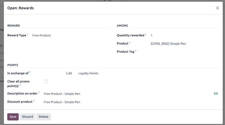The image size is (225, 125).
Task: Show help tooltip for Discount product label
Action: 34,101
